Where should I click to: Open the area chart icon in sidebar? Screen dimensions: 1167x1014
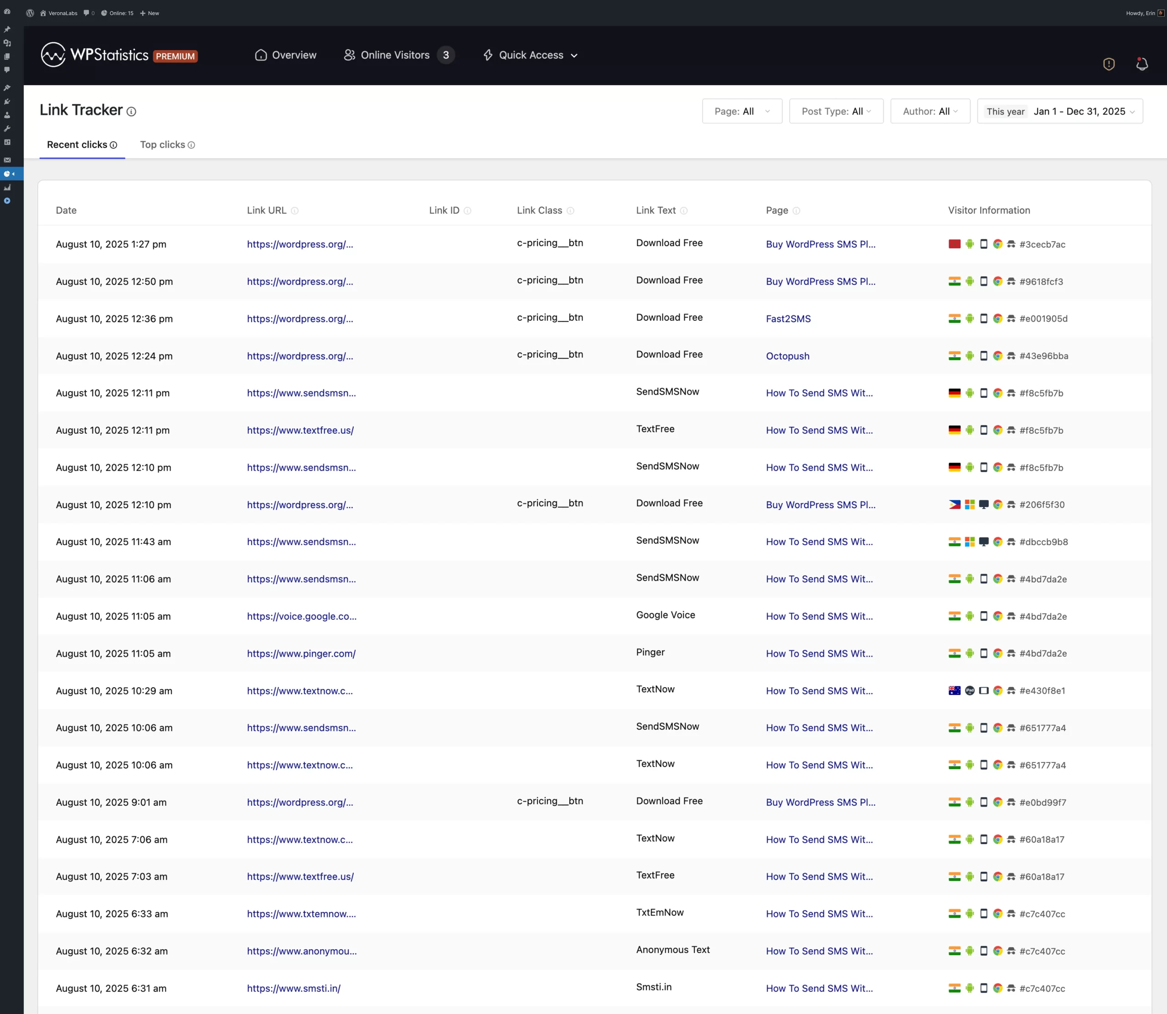pos(7,187)
